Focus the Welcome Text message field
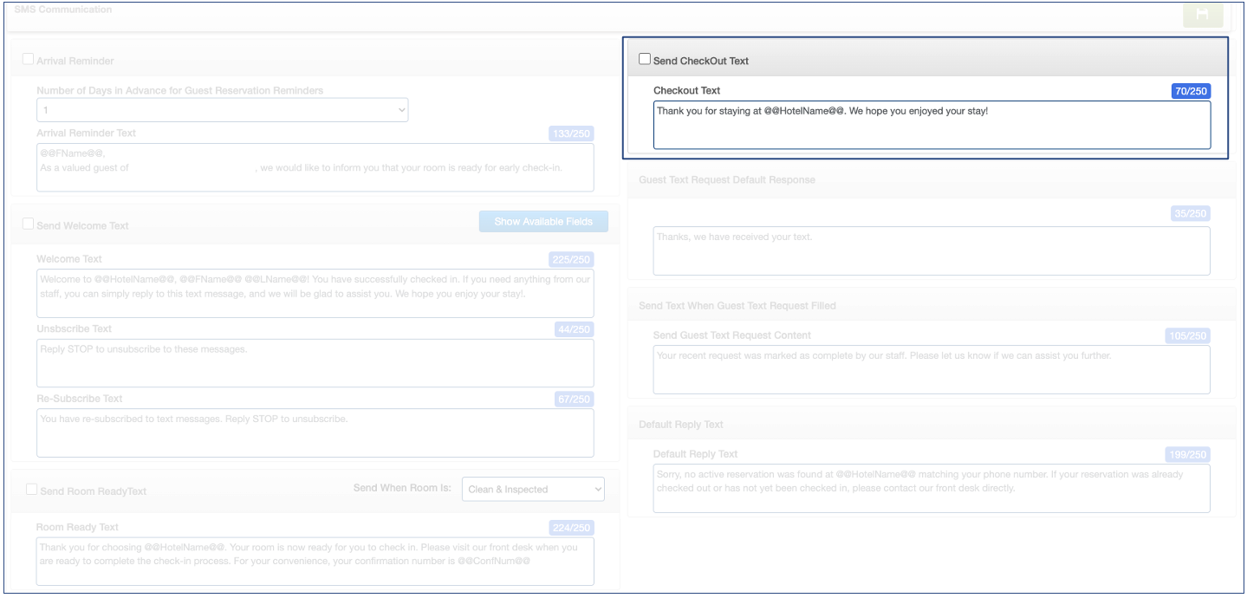The image size is (1247, 598). click(x=315, y=293)
